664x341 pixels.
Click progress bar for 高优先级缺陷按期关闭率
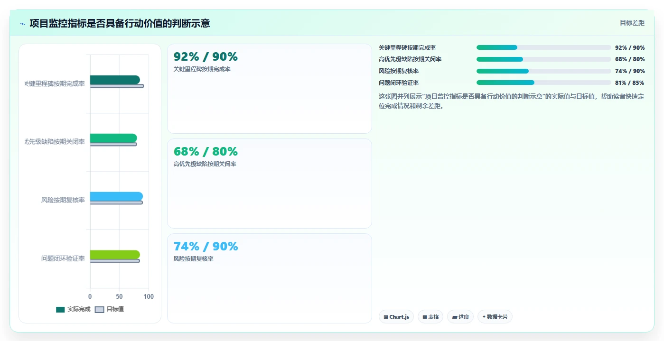point(544,59)
